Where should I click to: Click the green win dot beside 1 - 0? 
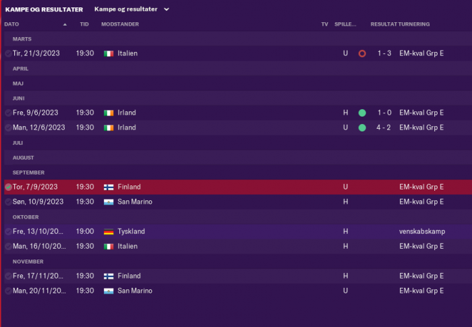pos(362,113)
